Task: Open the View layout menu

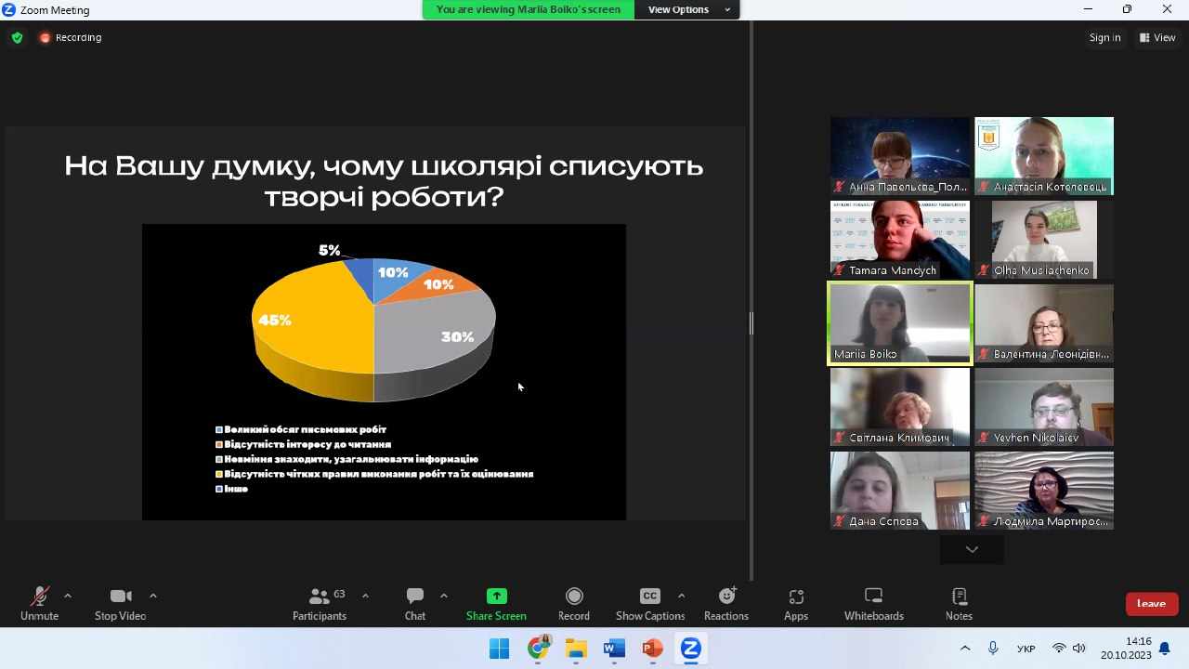Action: [1158, 38]
